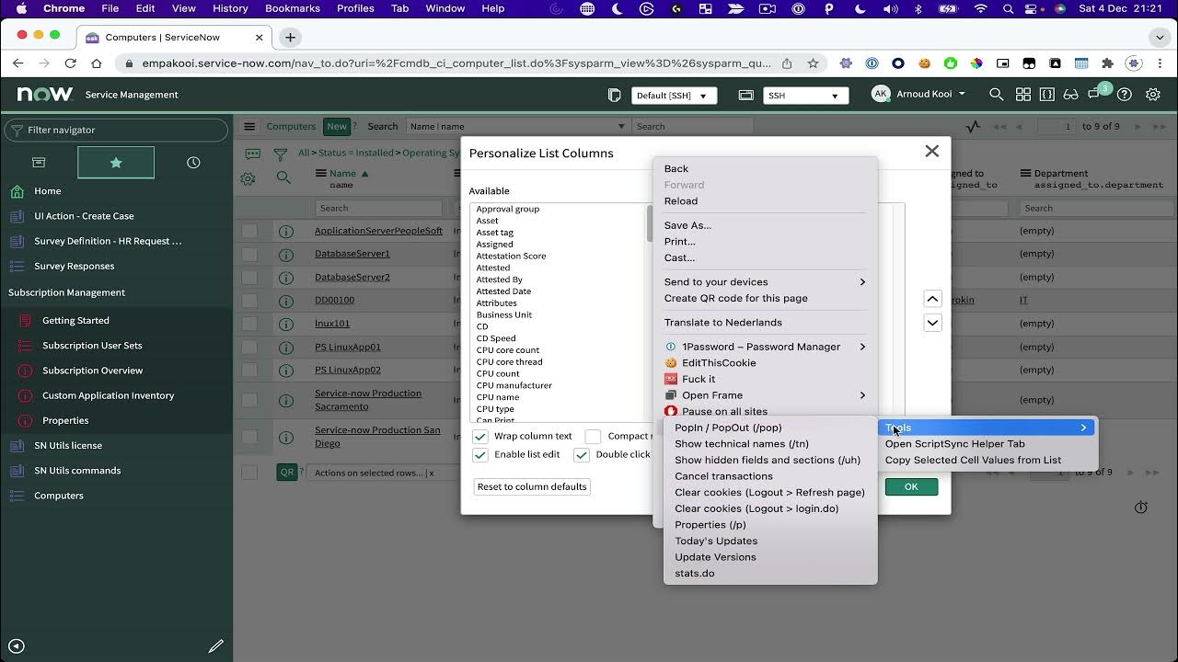
Task: Toggle Wrap column text checkbox
Action: point(479,437)
